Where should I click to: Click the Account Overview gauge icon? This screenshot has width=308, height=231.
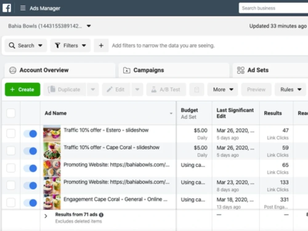13,70
